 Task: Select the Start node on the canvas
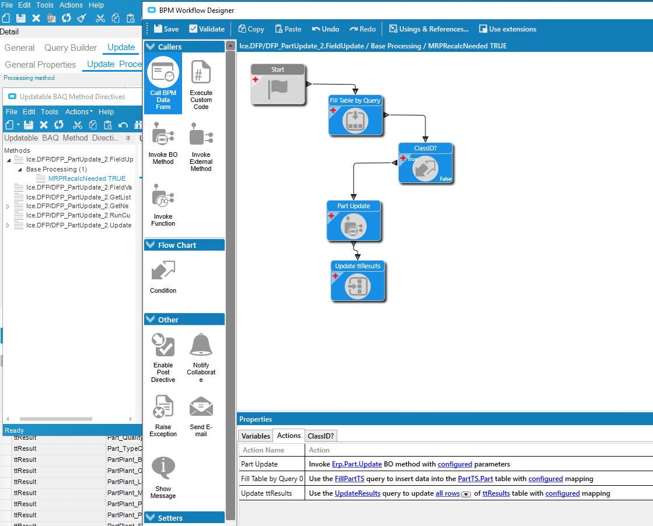(x=278, y=85)
